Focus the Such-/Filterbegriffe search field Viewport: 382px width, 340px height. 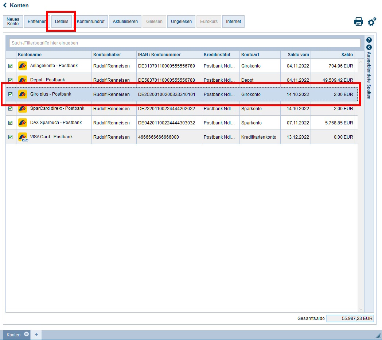pyautogui.click(x=185, y=43)
